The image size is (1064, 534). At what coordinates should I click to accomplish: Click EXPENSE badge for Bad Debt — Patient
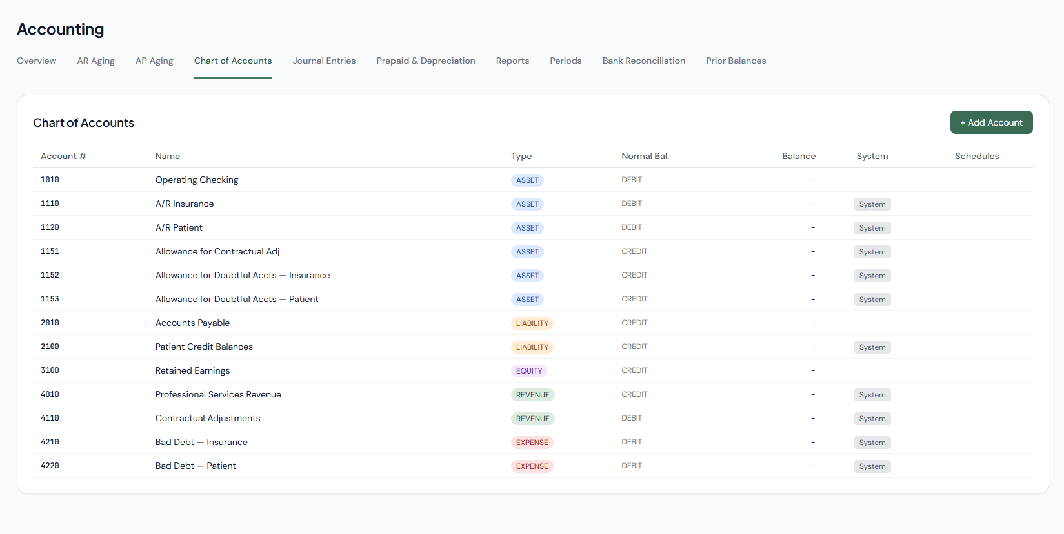tap(532, 466)
